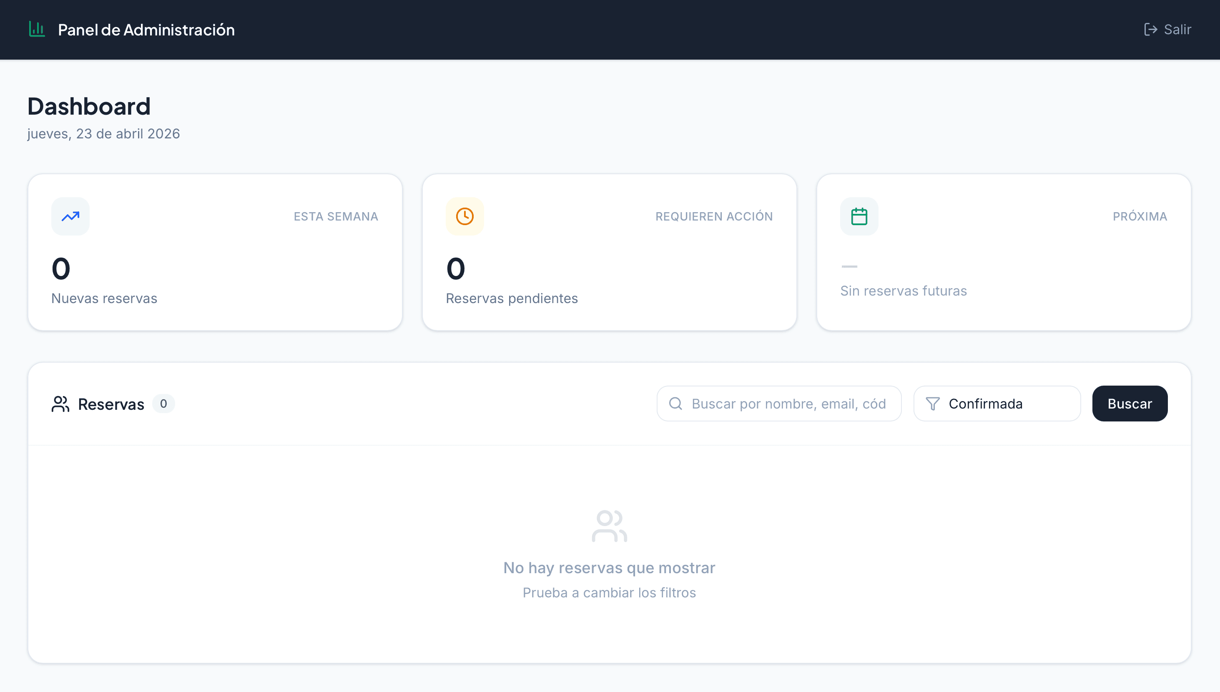Click the bar chart logo icon

37,29
